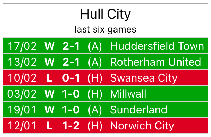Open the Huddersfield Town match row

click(105, 46)
